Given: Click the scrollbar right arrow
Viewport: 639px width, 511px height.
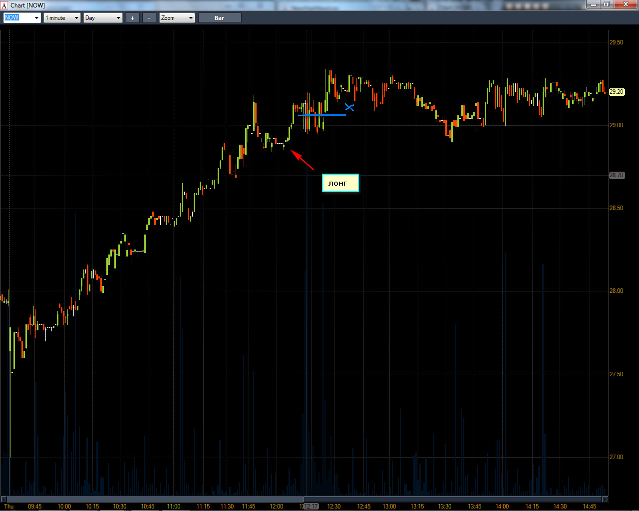Looking at the screenshot, I should tap(605, 499).
